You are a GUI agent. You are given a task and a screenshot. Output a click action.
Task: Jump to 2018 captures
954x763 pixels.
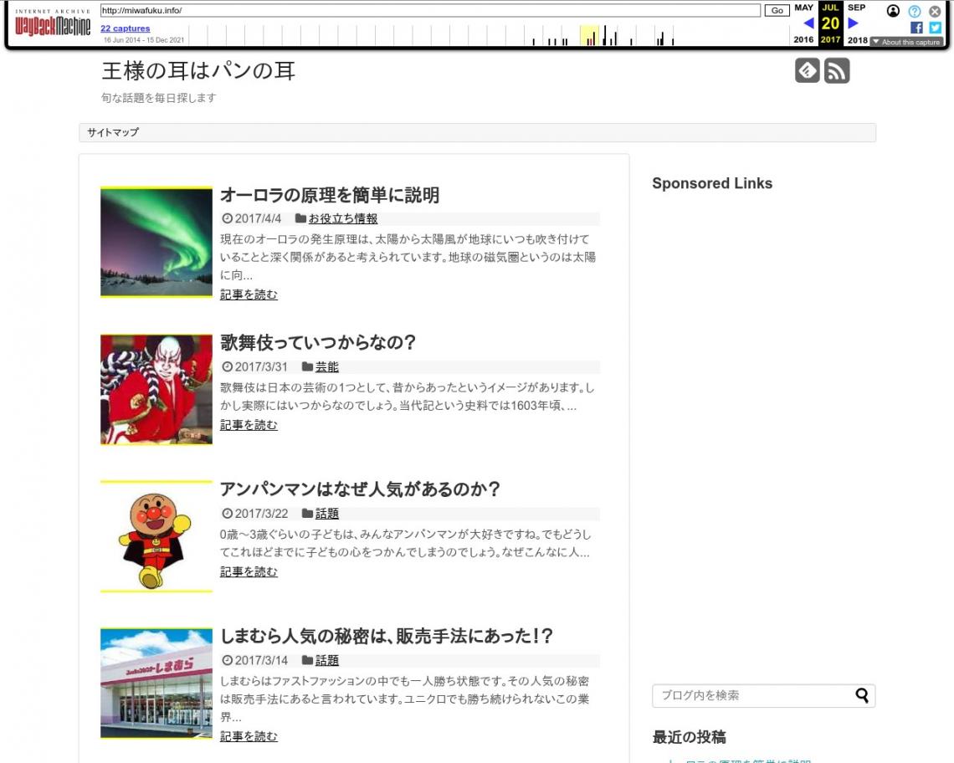pyautogui.click(x=857, y=40)
